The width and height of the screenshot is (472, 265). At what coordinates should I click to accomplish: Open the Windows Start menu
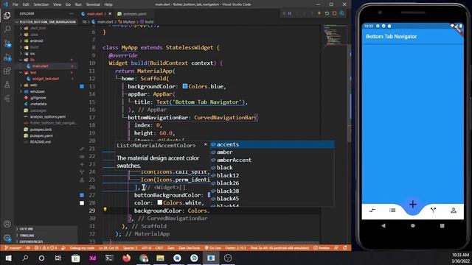click(x=8, y=258)
